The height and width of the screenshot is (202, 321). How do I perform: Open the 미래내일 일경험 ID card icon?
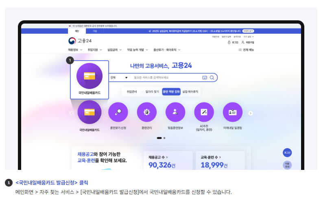[x=233, y=112]
